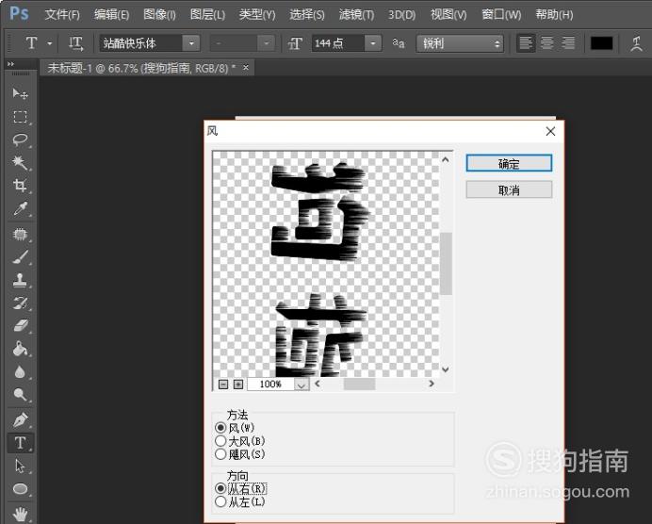This screenshot has width=652, height=524.
Task: Open the 帮助(H) menu
Action: (x=554, y=15)
